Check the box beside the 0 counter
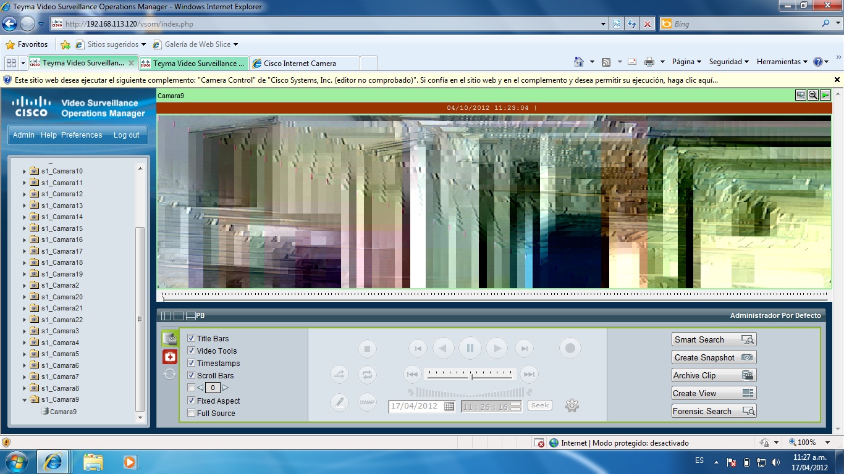This screenshot has height=474, width=844. pos(192,388)
